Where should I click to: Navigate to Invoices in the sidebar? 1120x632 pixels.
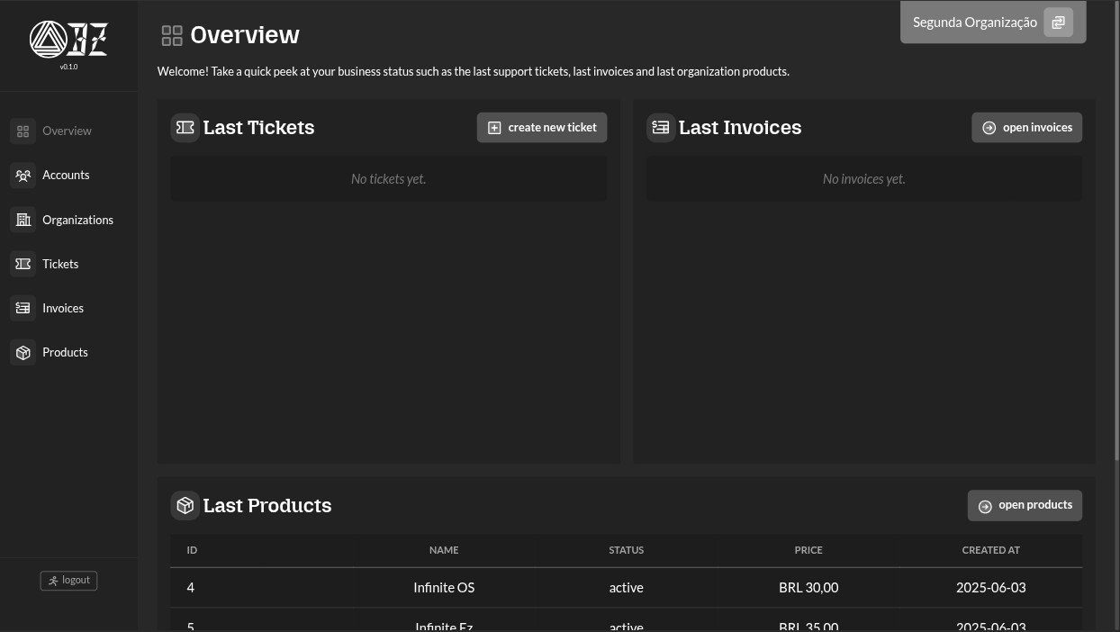tap(63, 308)
